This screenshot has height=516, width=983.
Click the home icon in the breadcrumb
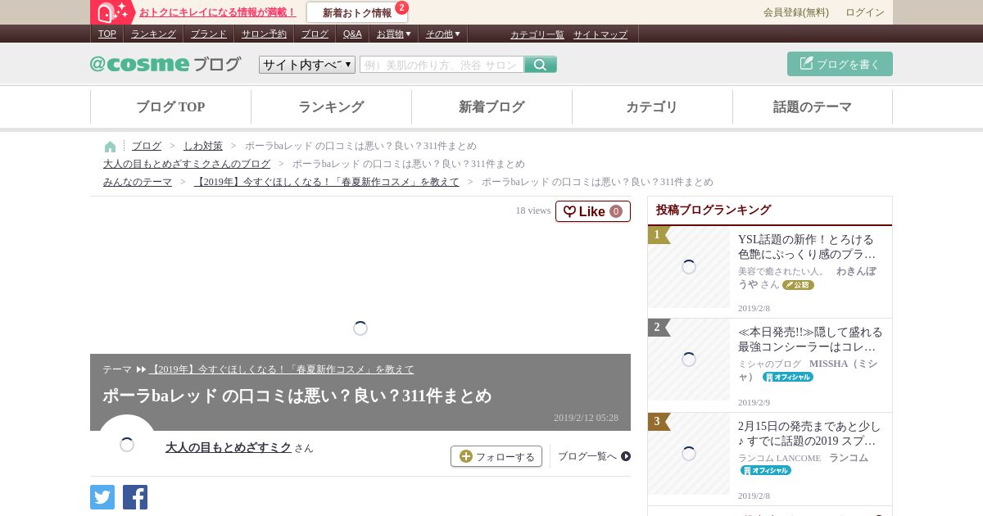click(110, 147)
